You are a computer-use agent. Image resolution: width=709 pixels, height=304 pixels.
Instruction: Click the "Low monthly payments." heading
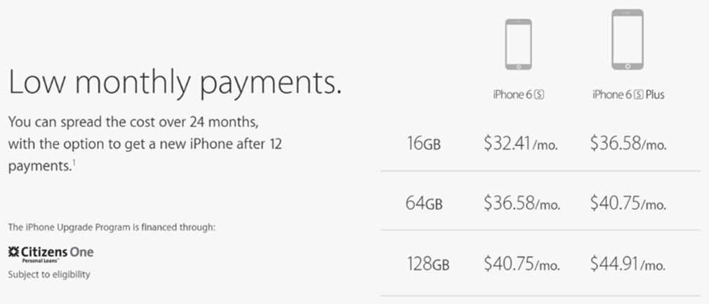[175, 83]
